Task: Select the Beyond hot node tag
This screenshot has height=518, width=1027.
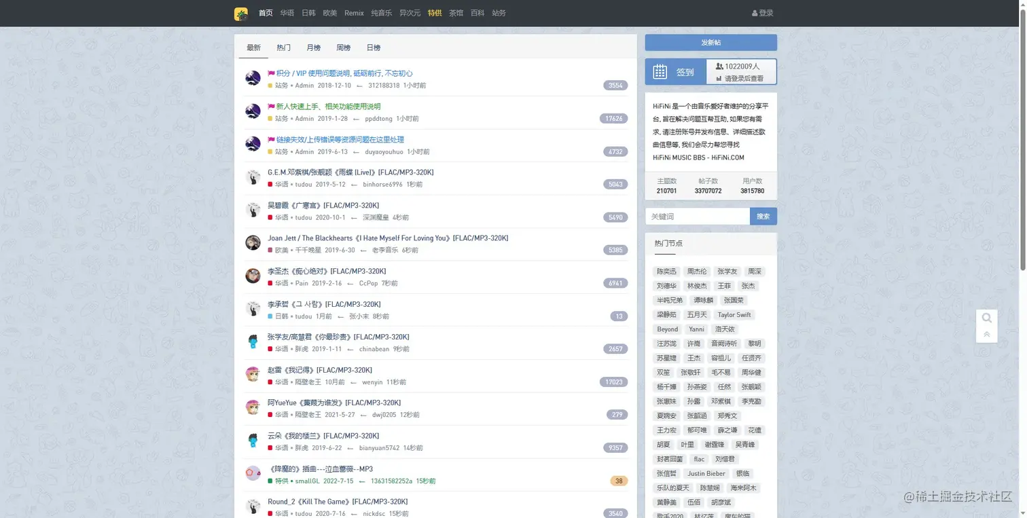Action: coord(668,329)
